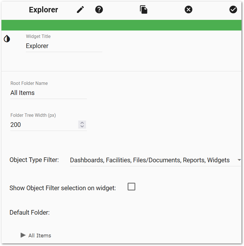Screen dimensions: 244x246
Task: Open the Object Type Filter dropdown
Action: point(155,160)
